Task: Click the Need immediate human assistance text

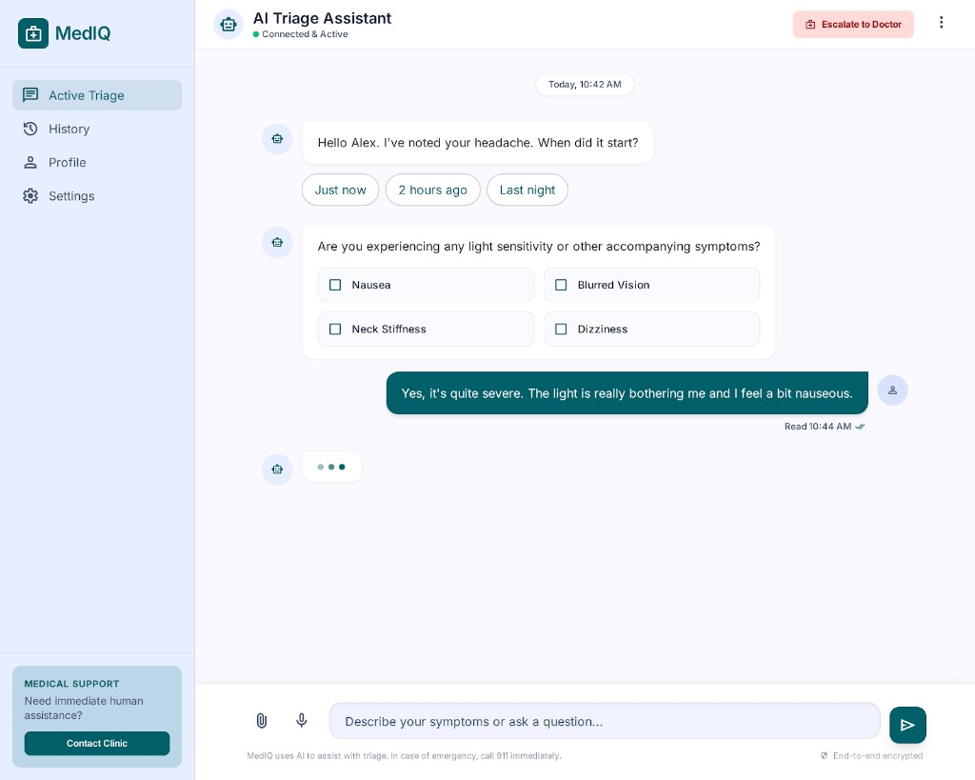Action: pyautogui.click(x=84, y=708)
